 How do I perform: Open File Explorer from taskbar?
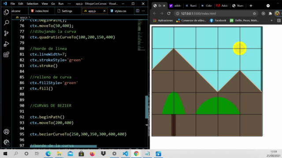pos(59,154)
